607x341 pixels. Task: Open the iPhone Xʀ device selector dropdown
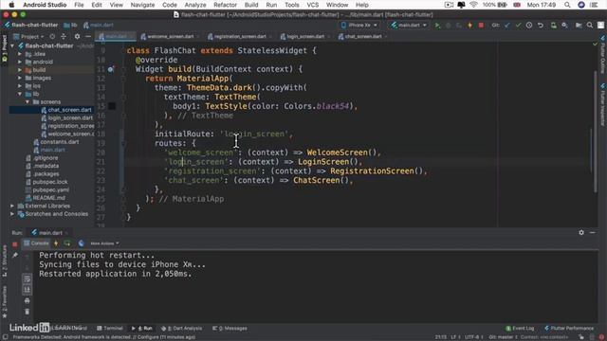tap(359, 26)
